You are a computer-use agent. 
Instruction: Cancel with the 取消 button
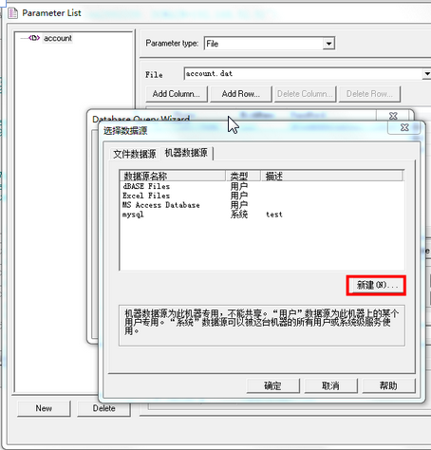[x=330, y=385]
